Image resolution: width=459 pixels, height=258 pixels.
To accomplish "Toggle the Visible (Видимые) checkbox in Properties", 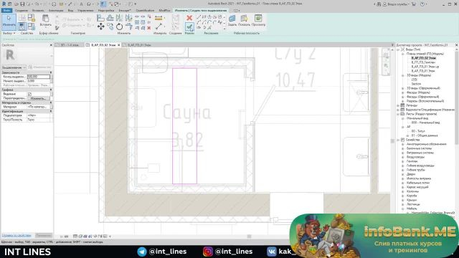I will tap(29, 94).
